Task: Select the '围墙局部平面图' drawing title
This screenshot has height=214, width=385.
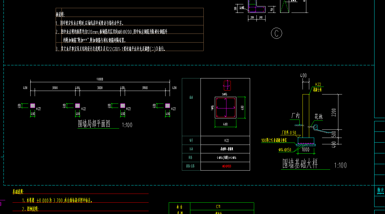Action: [x=94, y=124]
